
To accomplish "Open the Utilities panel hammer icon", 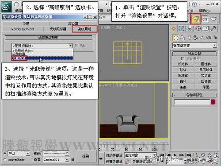I will pyautogui.click(x=213, y=28).
